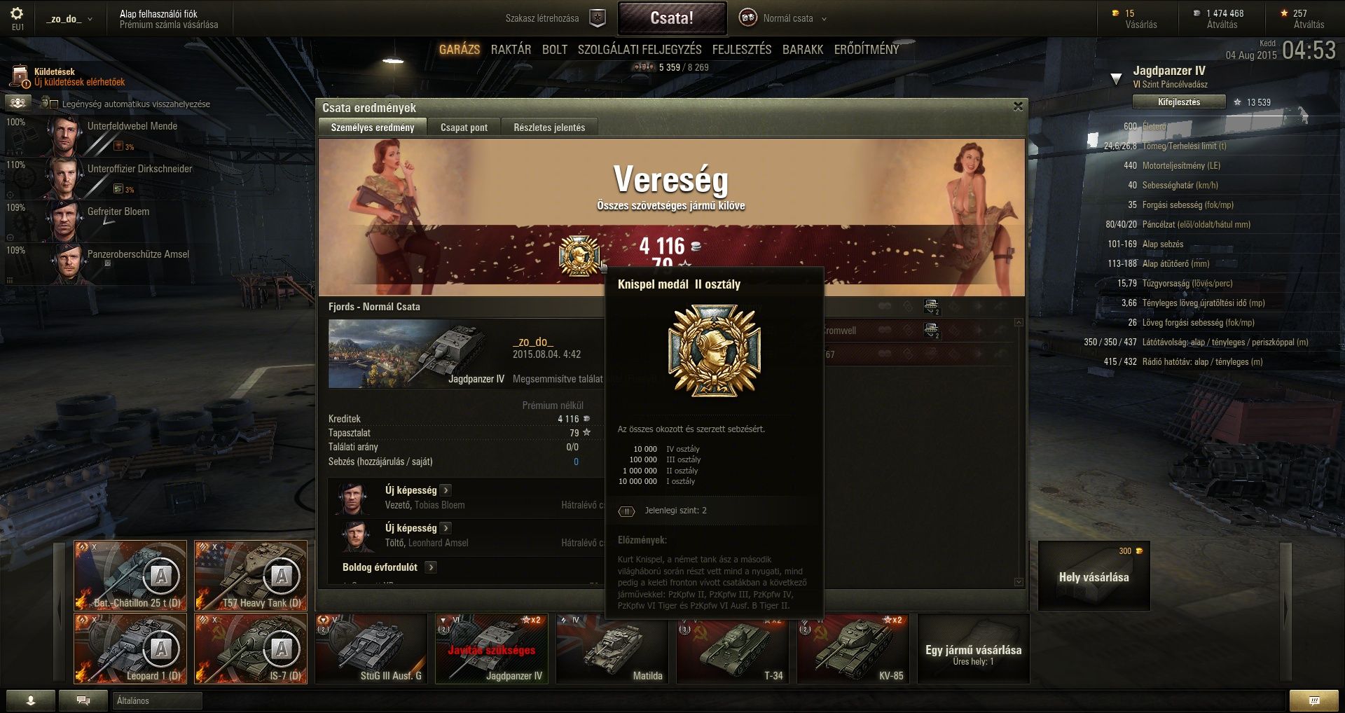Switch to Csapat pont tab
Image resolution: width=1345 pixels, height=713 pixels.
pyautogui.click(x=464, y=127)
